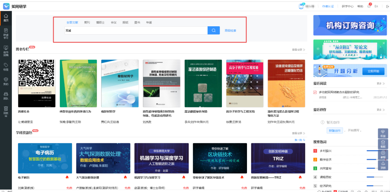Click the 知网研学 logo icon
Image resolution: width=390 pixels, height=192 pixels.
(x=6, y=6)
